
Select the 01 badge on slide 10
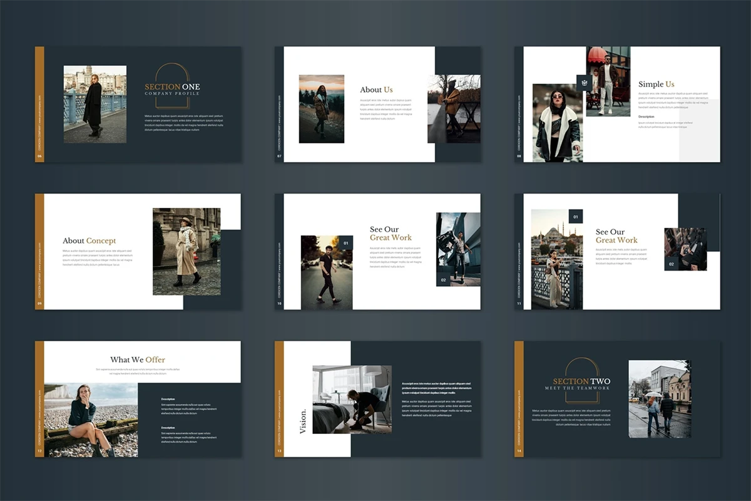(x=345, y=243)
